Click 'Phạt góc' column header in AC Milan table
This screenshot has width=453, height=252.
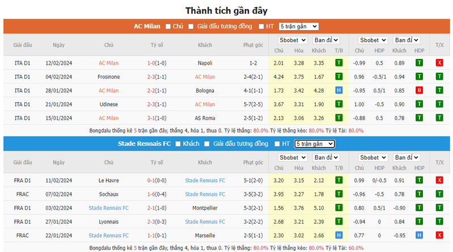(253, 45)
